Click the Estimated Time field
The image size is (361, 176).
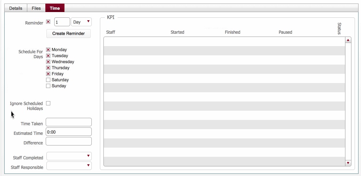[x=69, y=132]
